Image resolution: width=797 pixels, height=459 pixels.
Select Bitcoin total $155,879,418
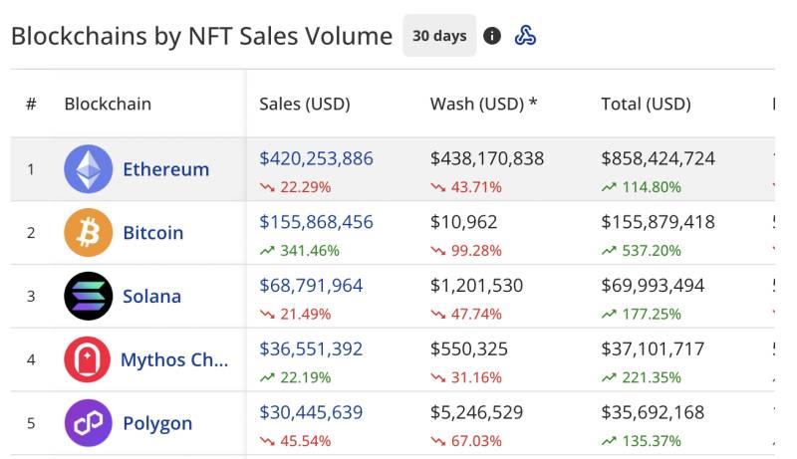coord(659,222)
